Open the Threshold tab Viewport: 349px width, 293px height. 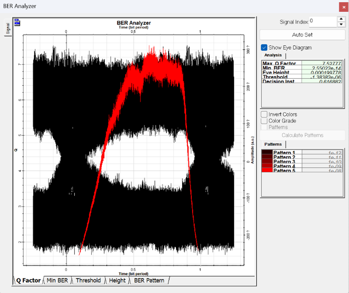pos(88,280)
